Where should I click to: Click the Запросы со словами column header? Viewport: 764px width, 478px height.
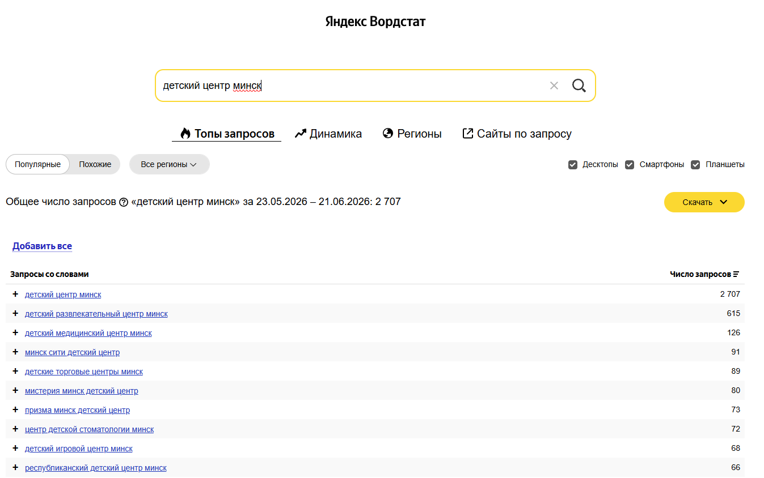[49, 274]
